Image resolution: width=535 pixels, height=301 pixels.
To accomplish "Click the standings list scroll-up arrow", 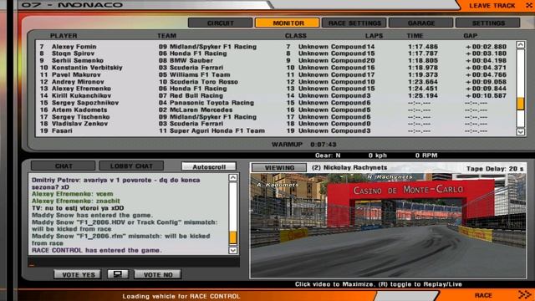I will [520, 44].
